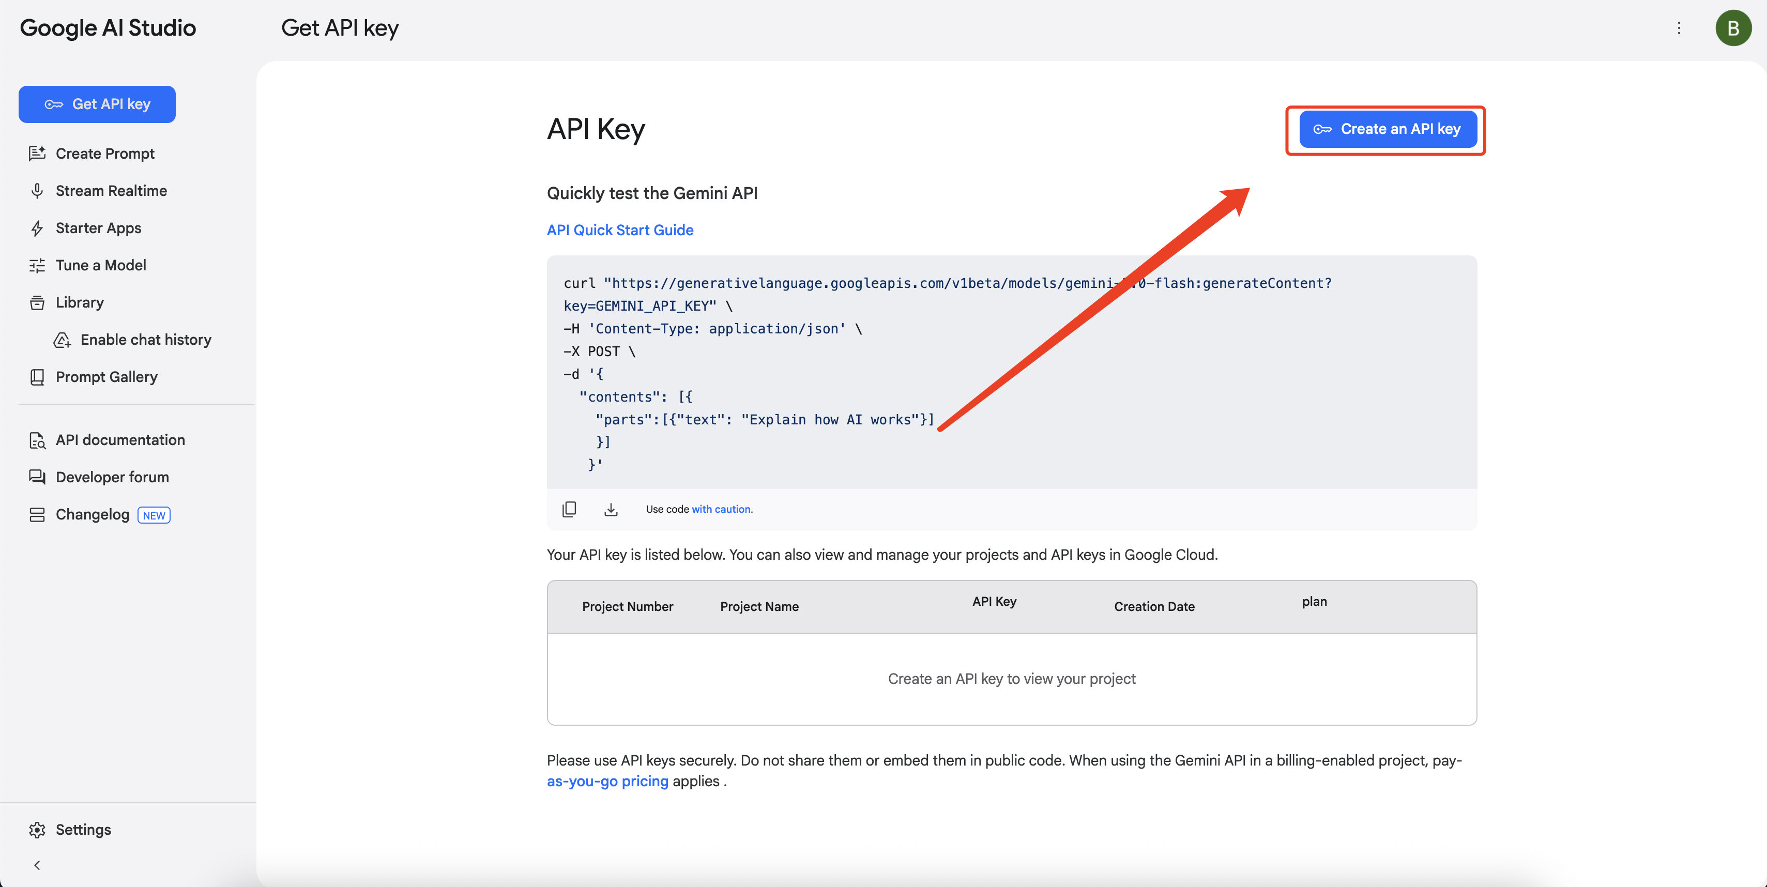1767x887 pixels.
Task: Click the API documentation sidebar item
Action: pos(119,440)
